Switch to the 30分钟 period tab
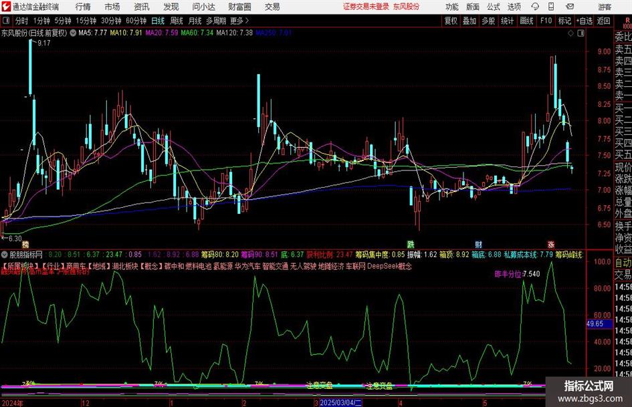The image size is (632, 407). [111, 21]
